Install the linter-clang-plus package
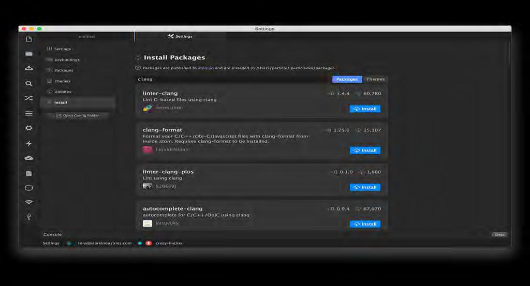Screen dimensions: 530x286 (365, 187)
